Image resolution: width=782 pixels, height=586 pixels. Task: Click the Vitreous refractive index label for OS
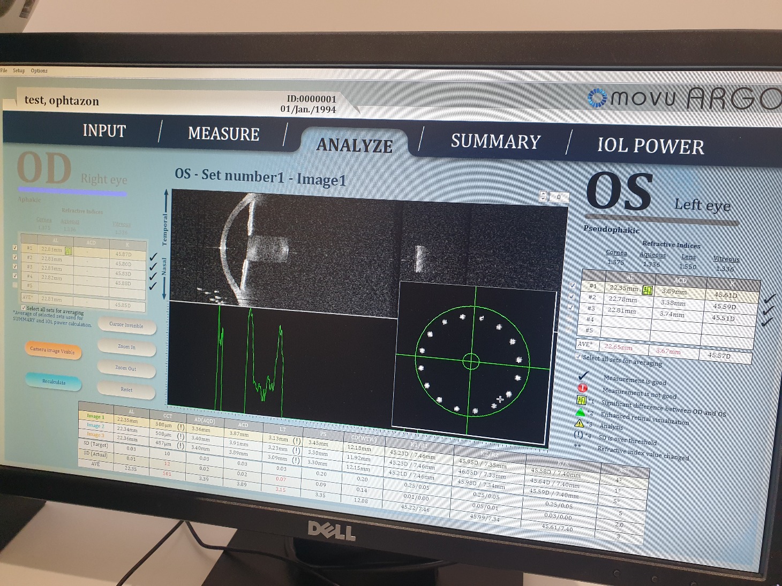(x=726, y=259)
